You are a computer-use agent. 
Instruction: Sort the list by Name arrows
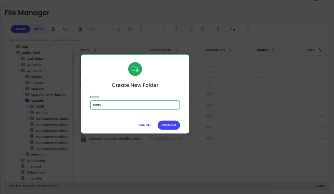click(x=95, y=50)
